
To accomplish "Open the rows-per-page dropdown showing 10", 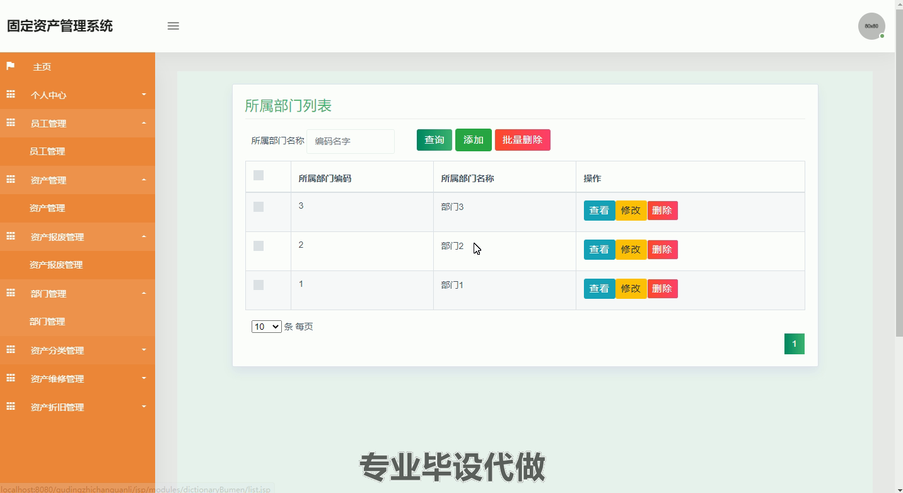I will pyautogui.click(x=266, y=327).
